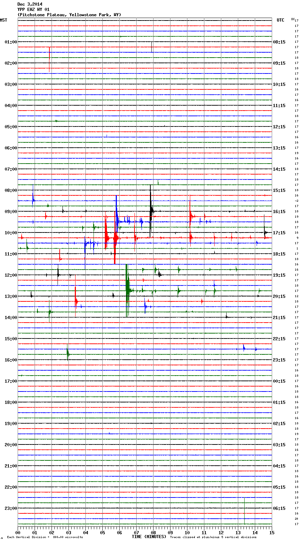Click the Pitchstone Plateau location title
300x542 pixels.
[x=69, y=15]
